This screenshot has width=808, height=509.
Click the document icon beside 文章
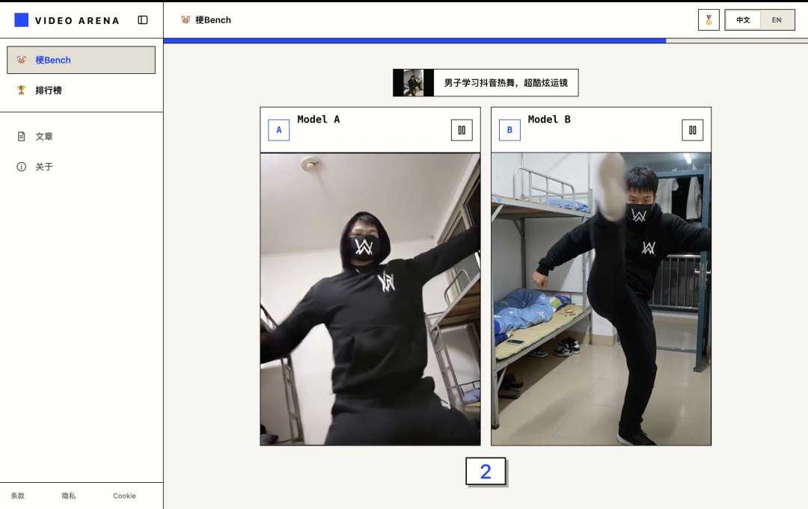[x=21, y=136]
